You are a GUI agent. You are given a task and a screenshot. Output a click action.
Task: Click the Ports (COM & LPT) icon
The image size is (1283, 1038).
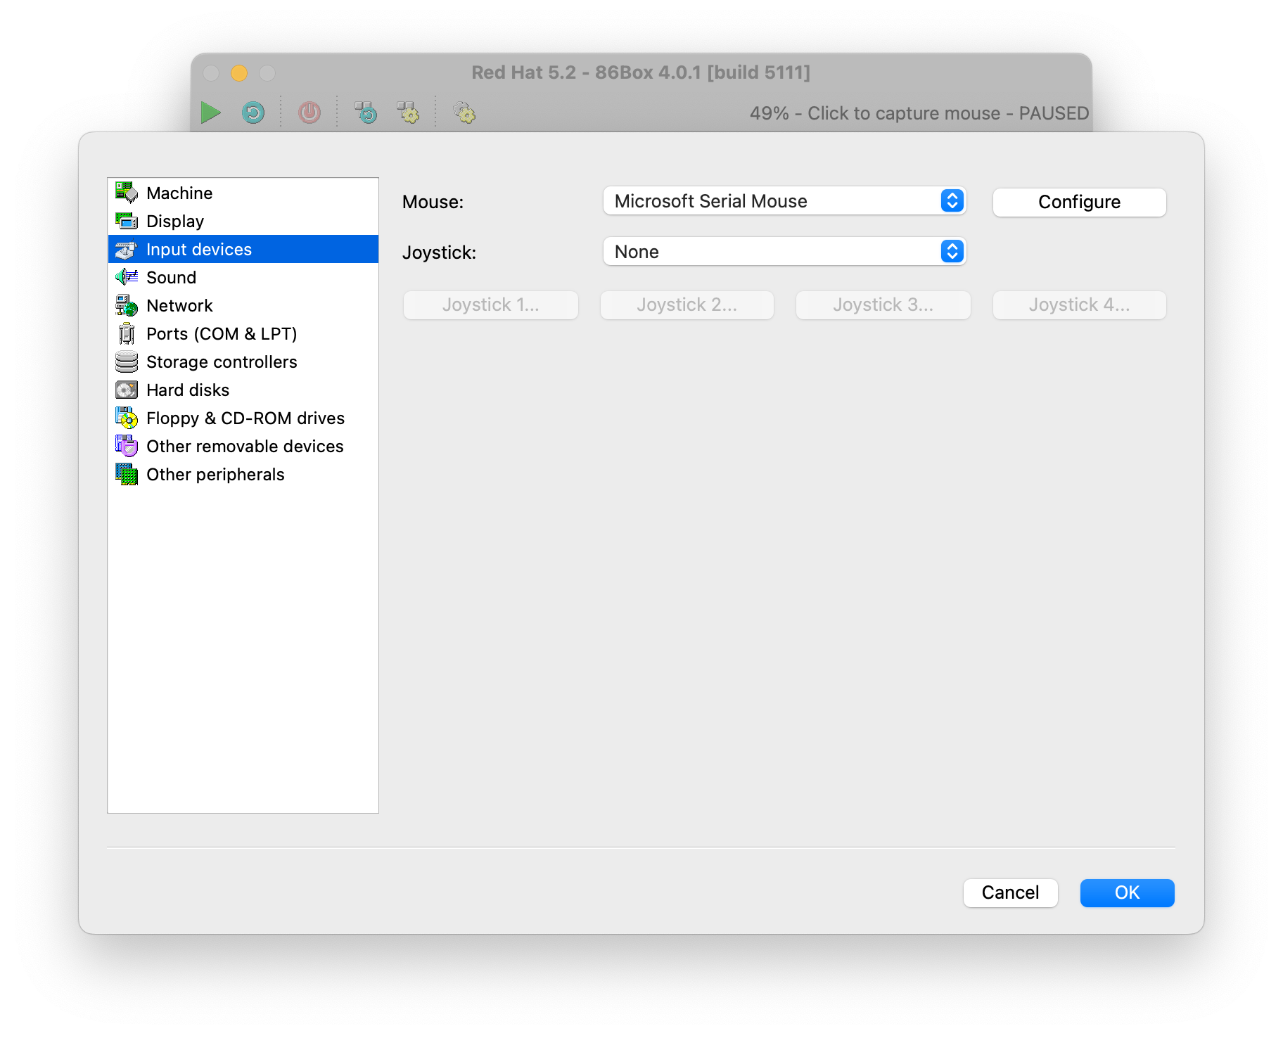pos(127,333)
